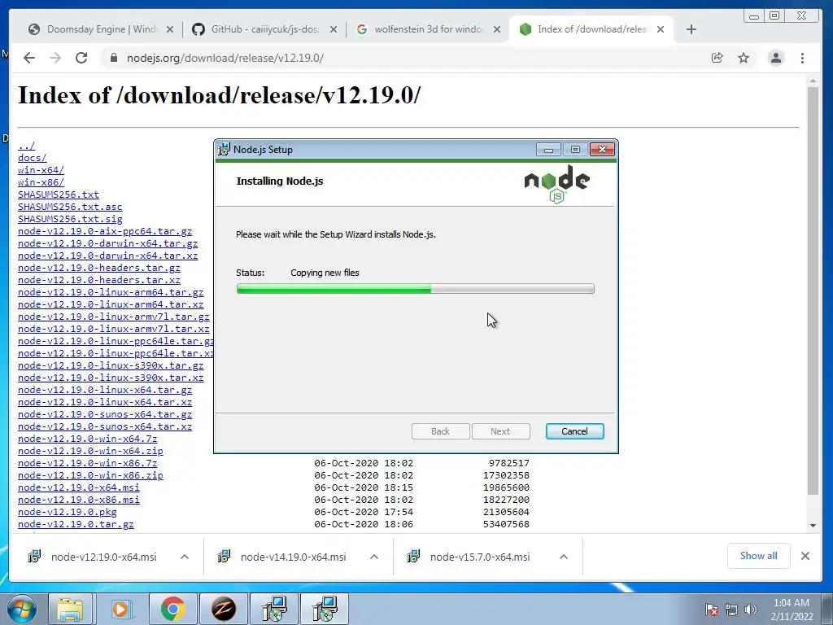Close the Doomsday Engine tab
833x625 pixels.
[170, 29]
